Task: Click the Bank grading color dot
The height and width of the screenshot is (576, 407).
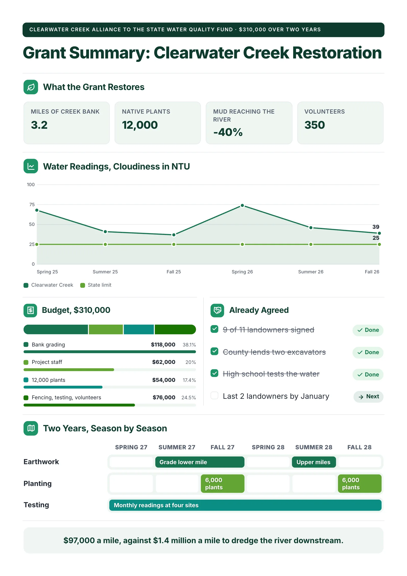Action: [x=26, y=344]
